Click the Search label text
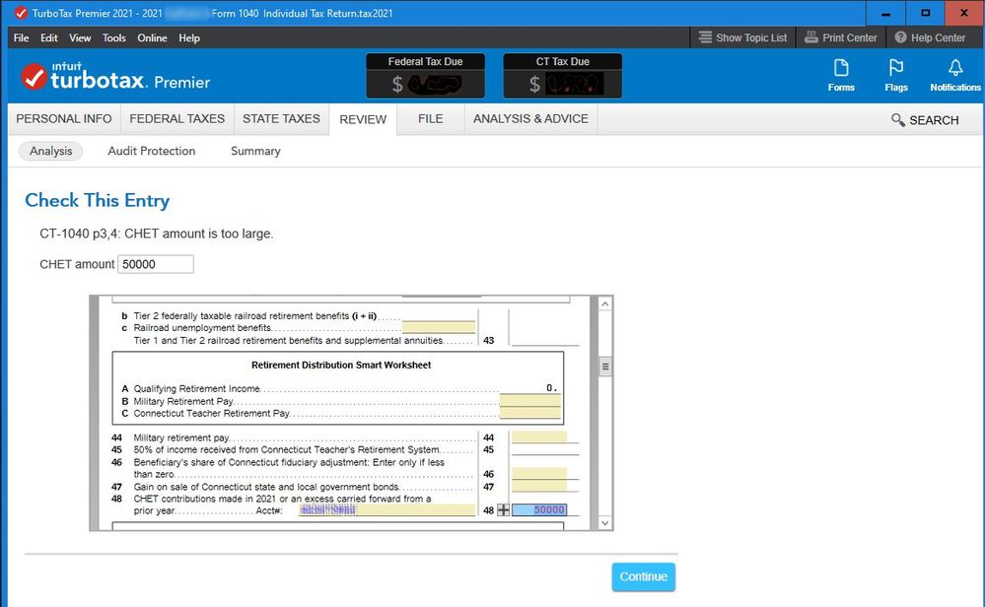The height and width of the screenshot is (607, 985). (x=934, y=120)
